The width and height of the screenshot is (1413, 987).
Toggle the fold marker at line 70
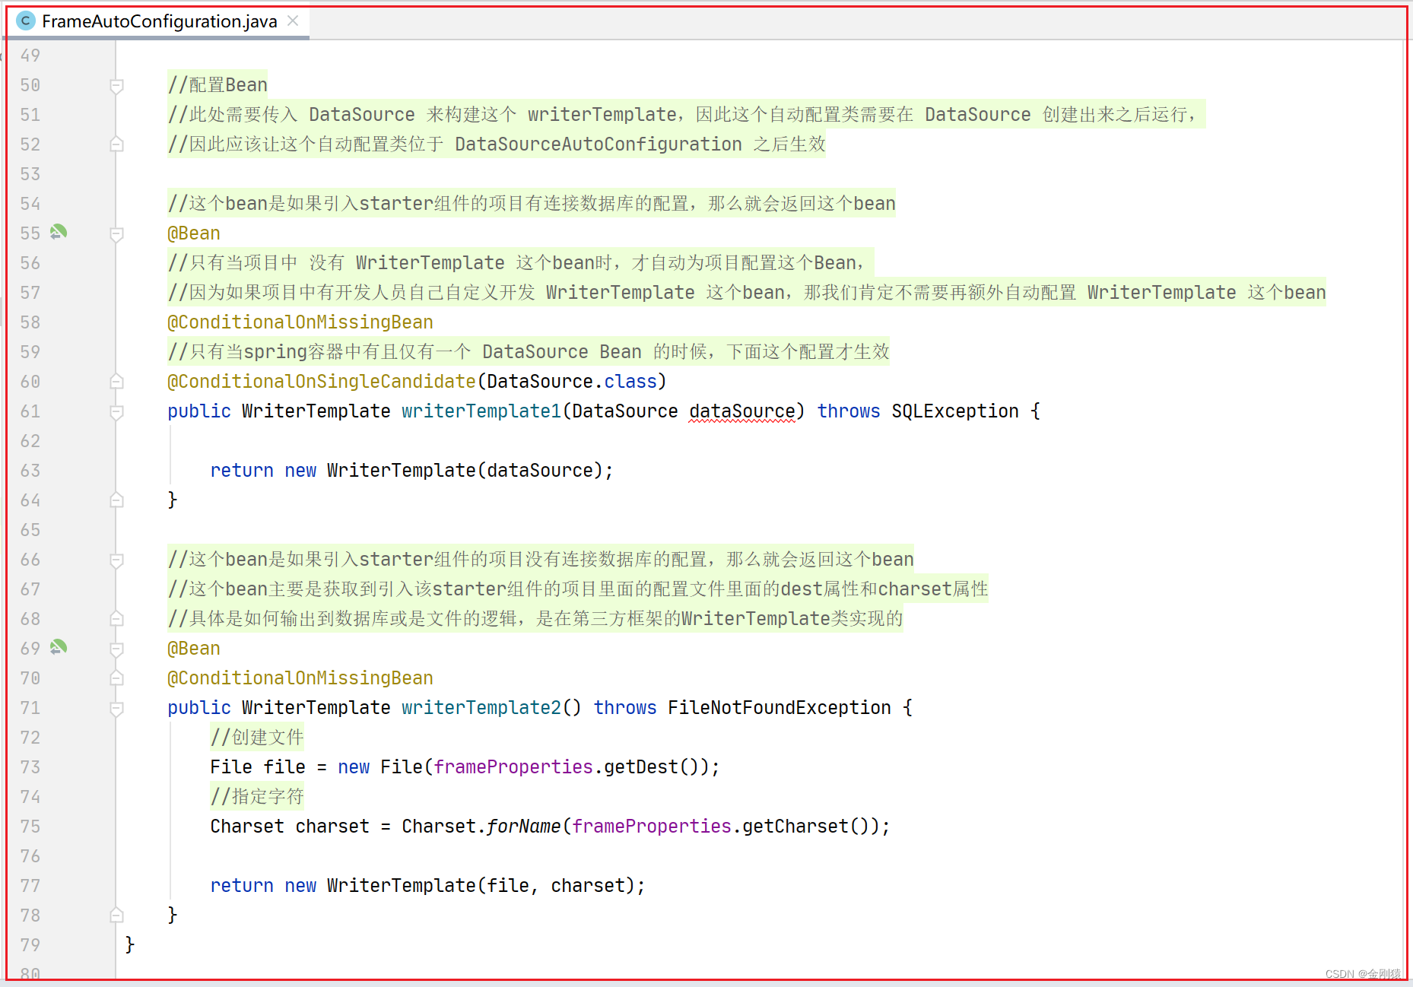[116, 678]
